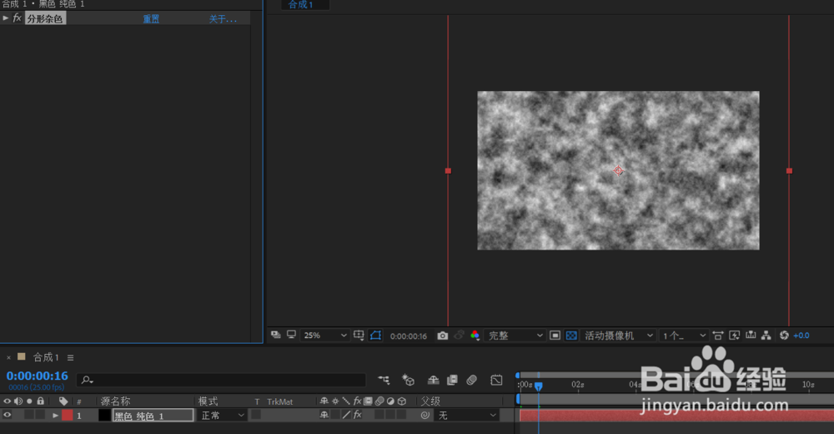Select the 分形杂色 effect name

(45, 19)
